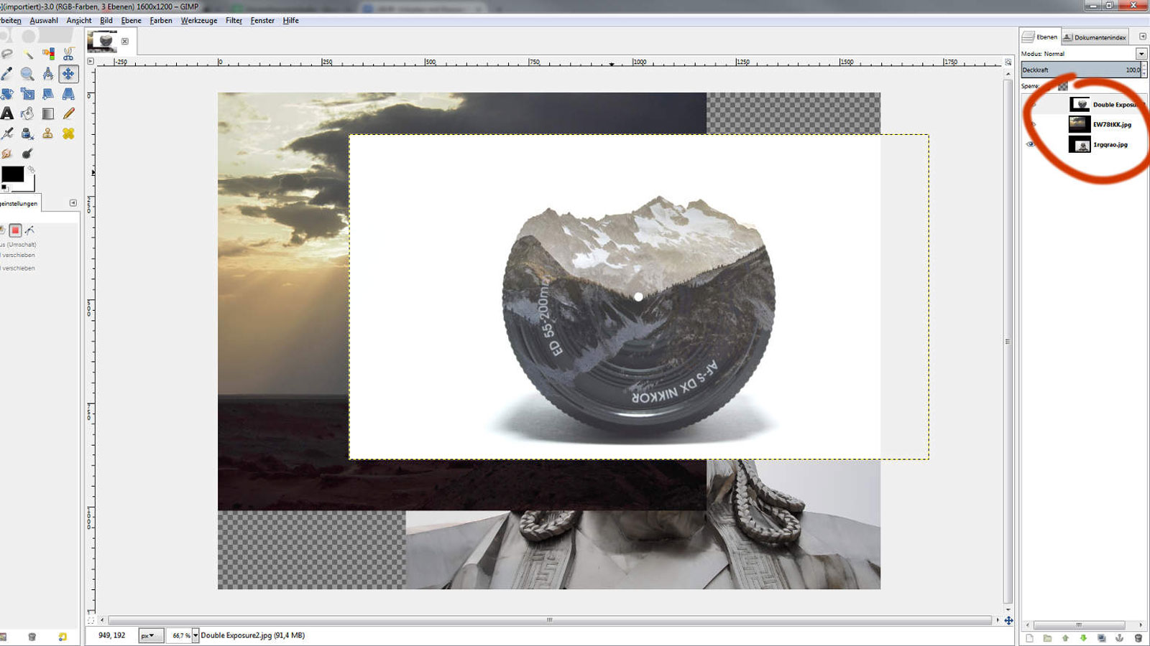Show the EW78tKK.jpg layer visibility eye
1150x646 pixels.
1033,124
